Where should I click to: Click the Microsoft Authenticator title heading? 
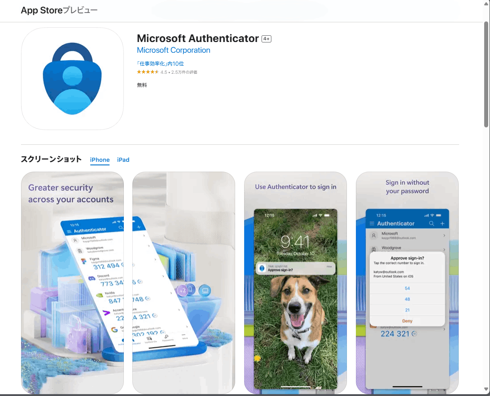pos(198,38)
